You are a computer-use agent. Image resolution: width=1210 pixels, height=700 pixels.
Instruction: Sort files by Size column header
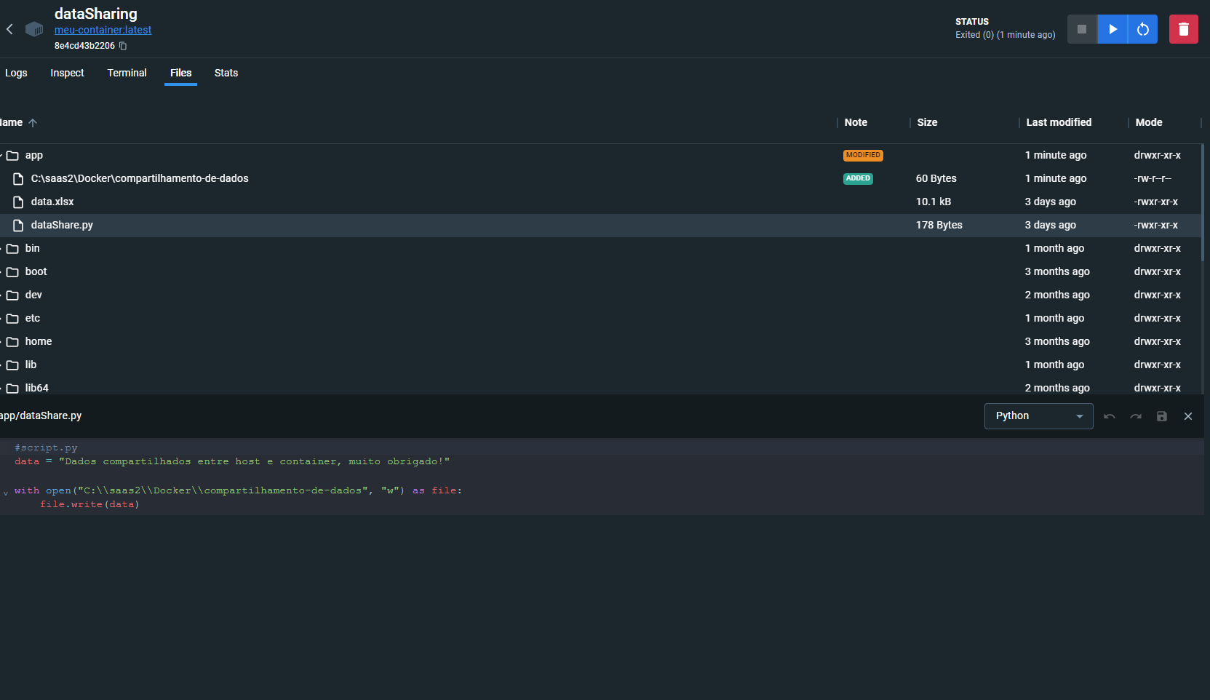[x=927, y=122]
